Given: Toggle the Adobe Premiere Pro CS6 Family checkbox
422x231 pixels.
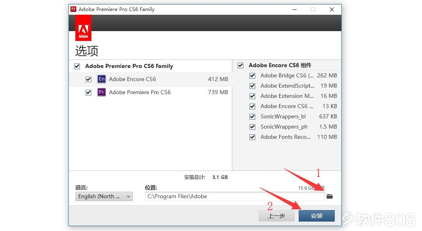Looking at the screenshot, I should 77,66.
